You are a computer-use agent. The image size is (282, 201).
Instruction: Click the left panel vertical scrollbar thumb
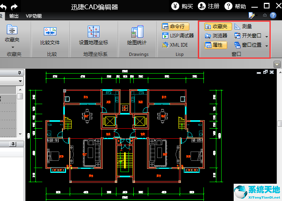(20, 96)
